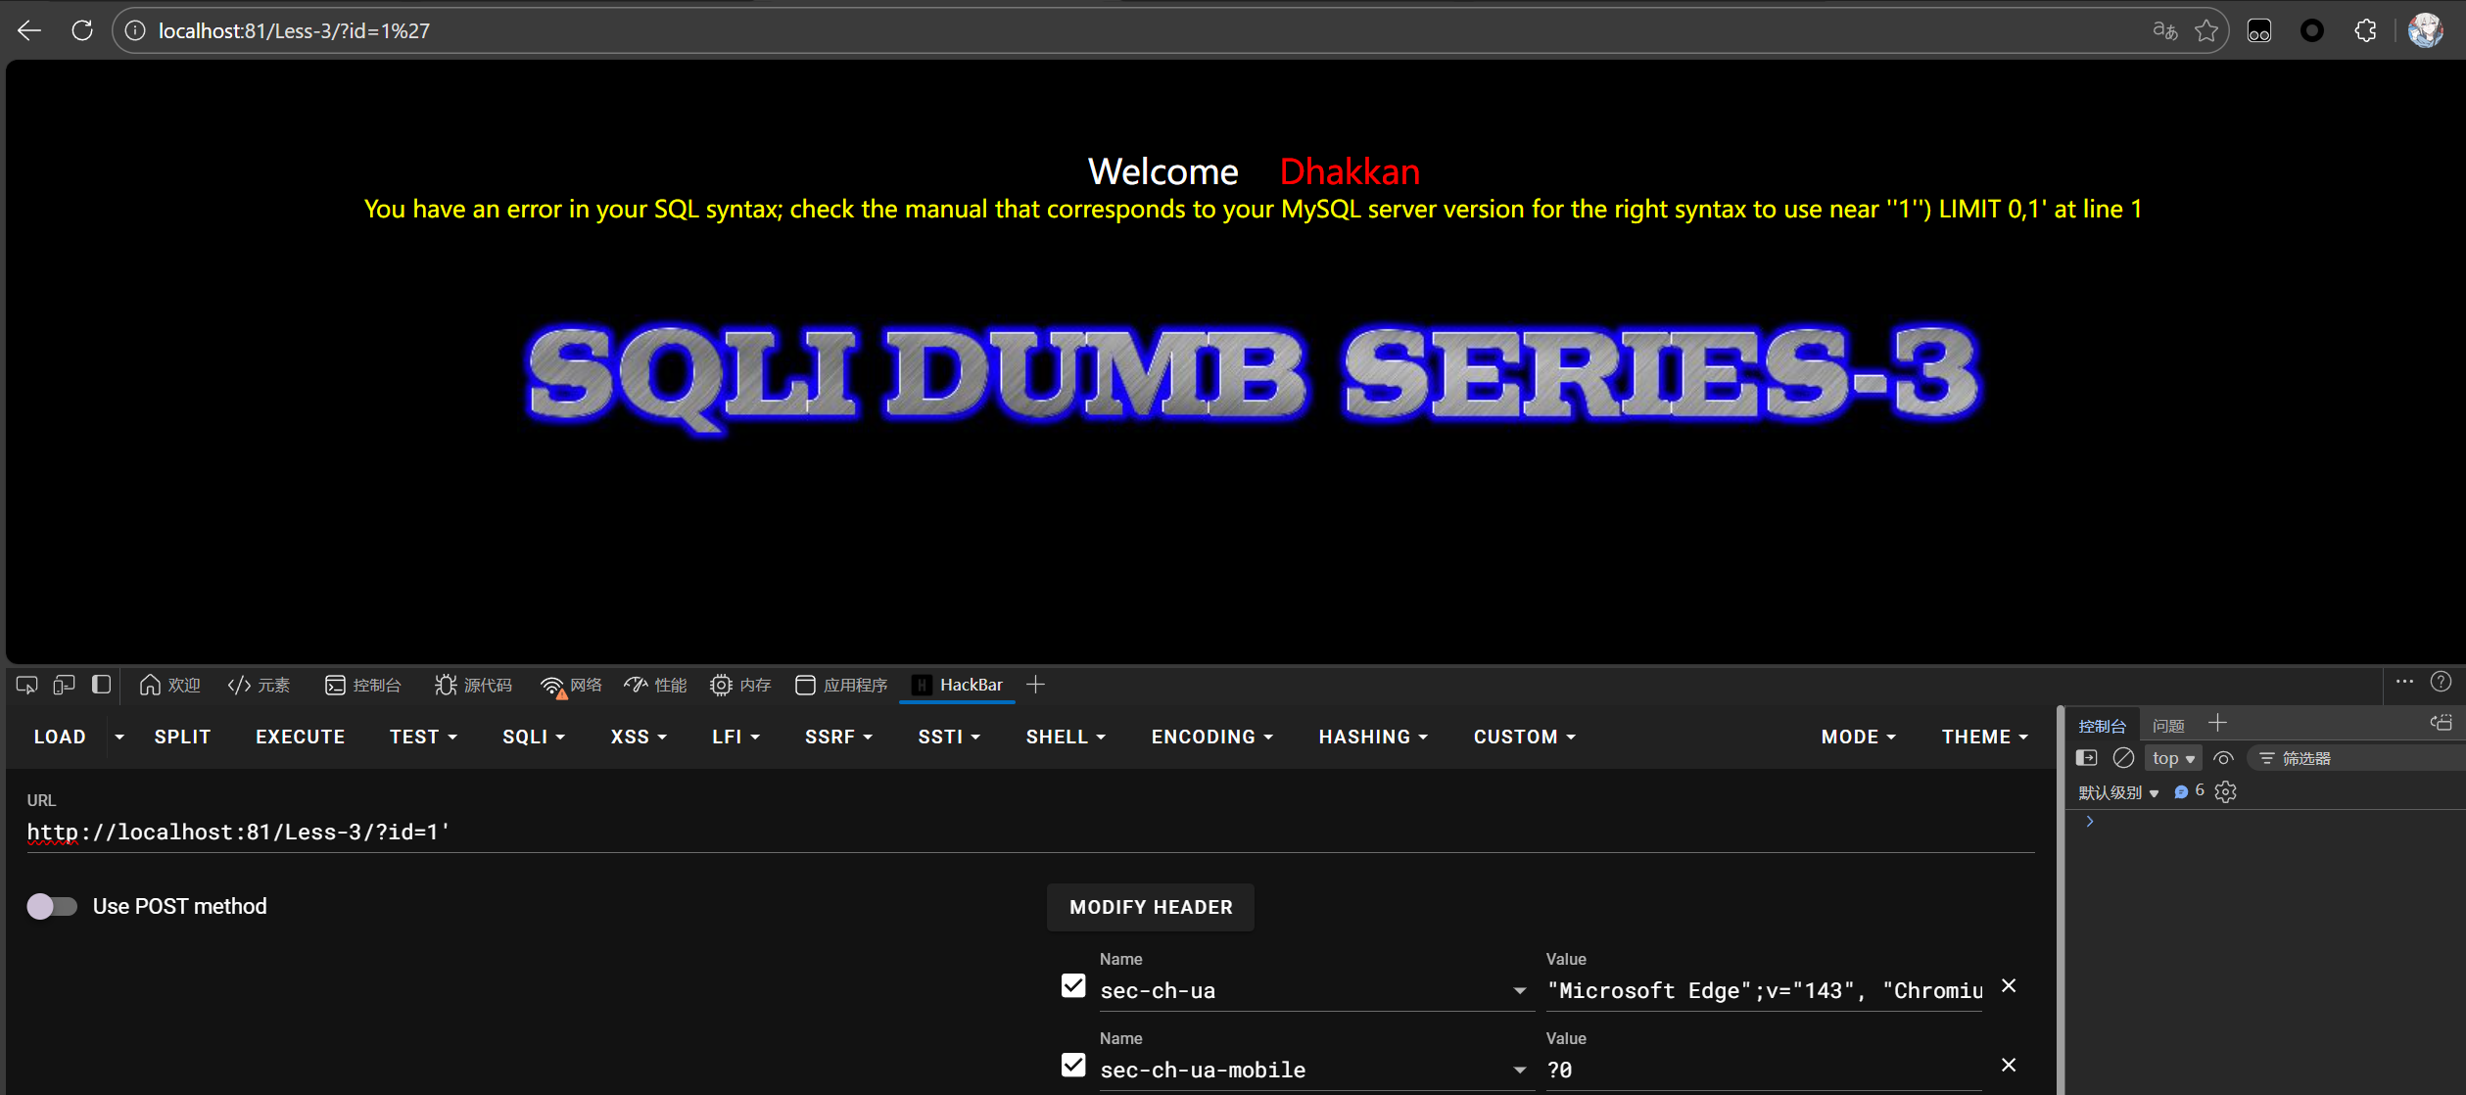Toggle device emulation icon in DevTools
The width and height of the screenshot is (2466, 1095).
coord(65,685)
